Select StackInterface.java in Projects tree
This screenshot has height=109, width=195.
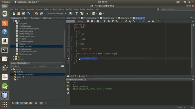click(x=28, y=52)
